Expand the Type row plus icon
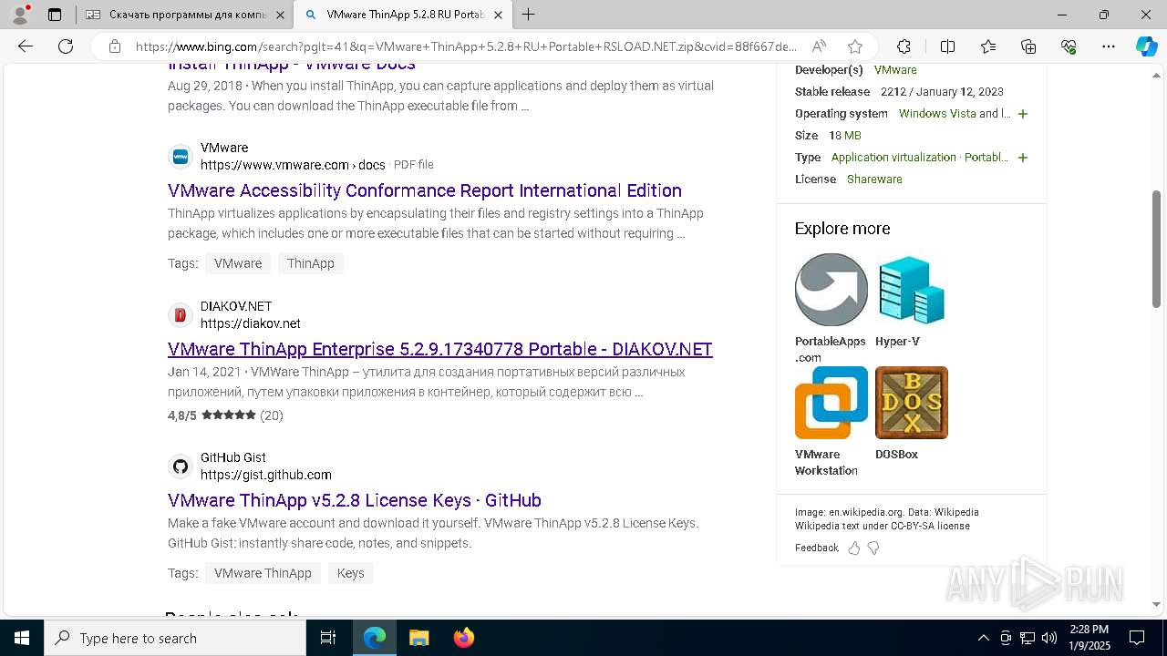This screenshot has width=1167, height=656. (x=1023, y=158)
